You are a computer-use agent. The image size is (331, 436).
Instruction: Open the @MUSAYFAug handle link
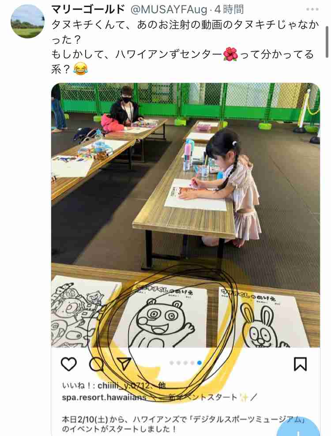pos(169,10)
